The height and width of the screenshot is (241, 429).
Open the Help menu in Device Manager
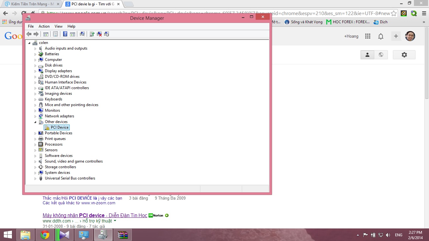pyautogui.click(x=71, y=26)
